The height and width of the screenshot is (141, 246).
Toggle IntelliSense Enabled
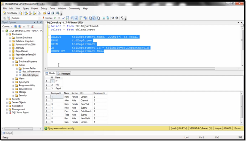[x=76, y=18]
